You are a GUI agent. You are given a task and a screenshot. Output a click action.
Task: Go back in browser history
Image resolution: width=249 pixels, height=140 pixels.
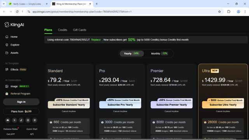point(4,12)
